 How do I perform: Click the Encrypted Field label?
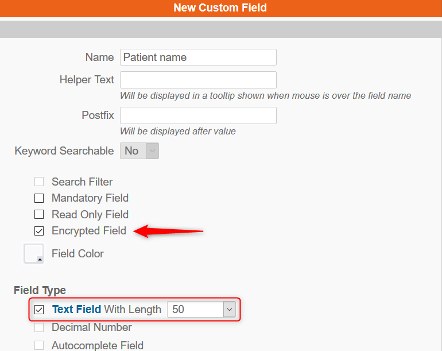[x=89, y=231]
